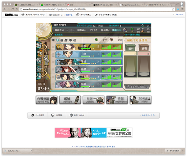Screen dimensions: 187x157
Task: Open 用語 Glossary banner
Action: click(93, 100)
